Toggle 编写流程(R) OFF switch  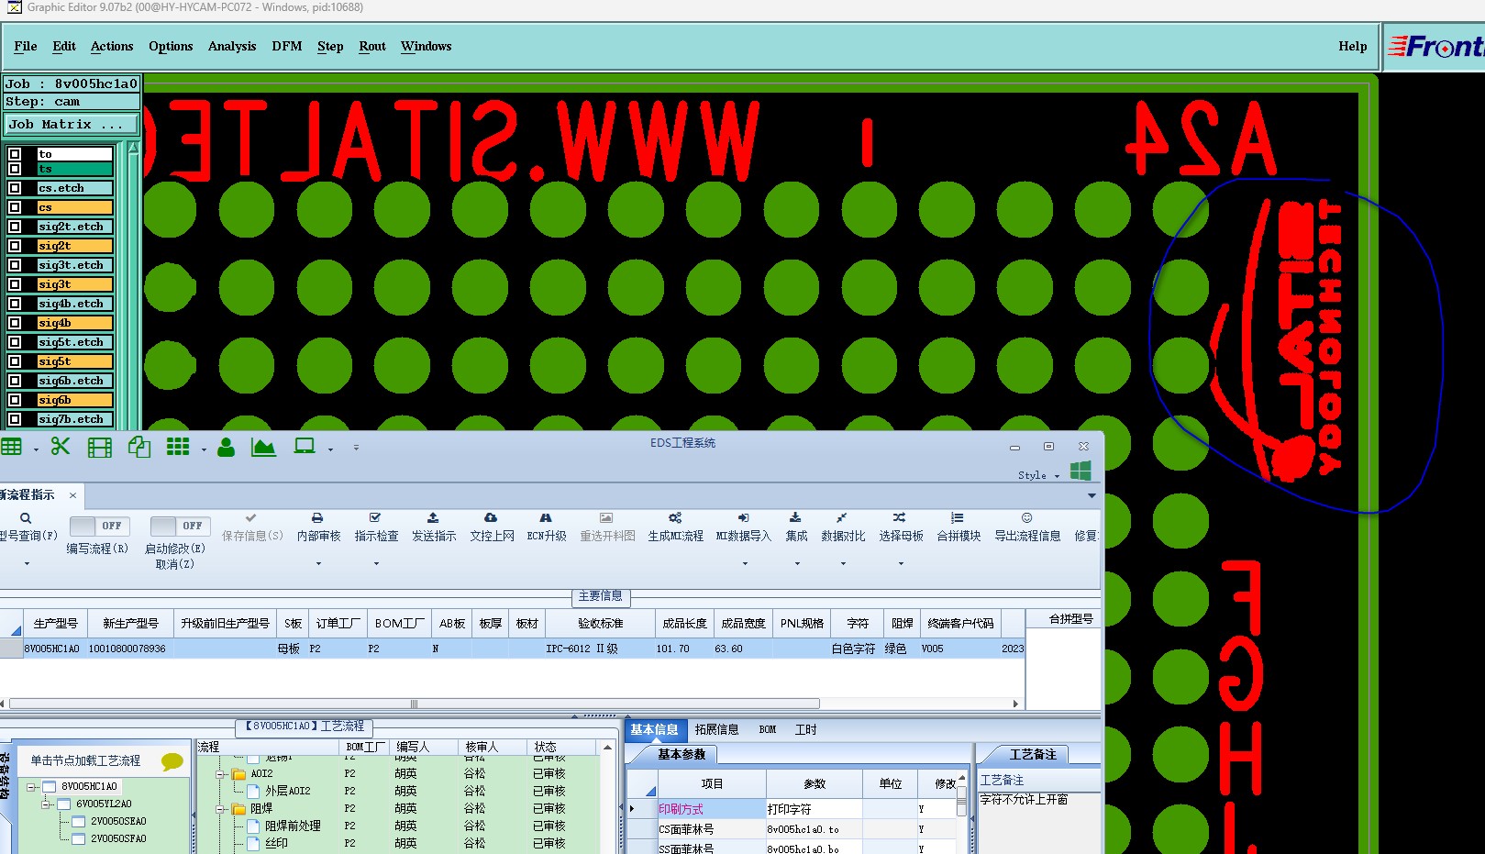pos(99,526)
